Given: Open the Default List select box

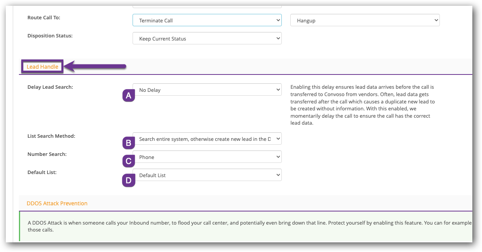Looking at the screenshot, I should click(x=207, y=175).
